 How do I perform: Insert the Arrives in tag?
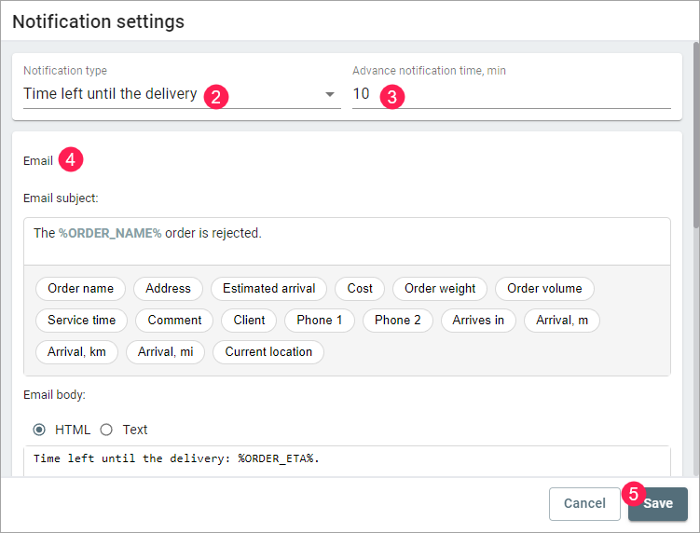[x=478, y=321]
